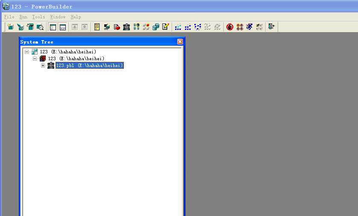Start the Debug bug toolbar icon
Screen dimensions: 358x216
point(230,27)
